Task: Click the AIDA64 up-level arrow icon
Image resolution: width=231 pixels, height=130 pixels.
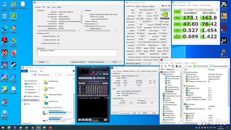Action: (x=169, y=66)
